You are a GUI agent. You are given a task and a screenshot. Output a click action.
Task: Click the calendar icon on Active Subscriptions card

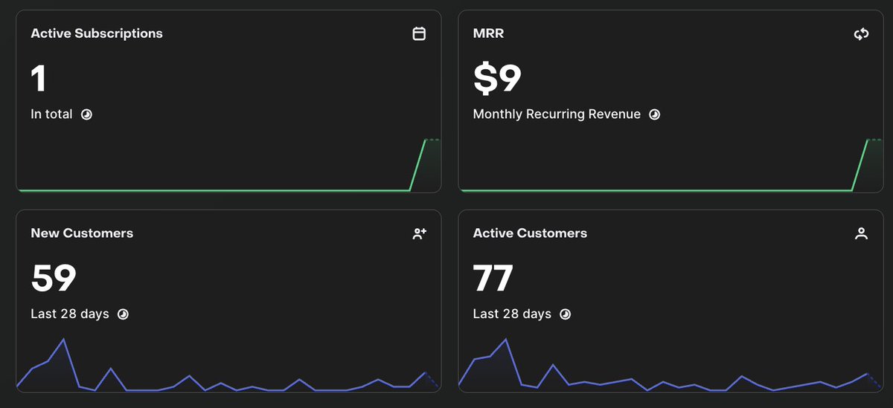(419, 33)
